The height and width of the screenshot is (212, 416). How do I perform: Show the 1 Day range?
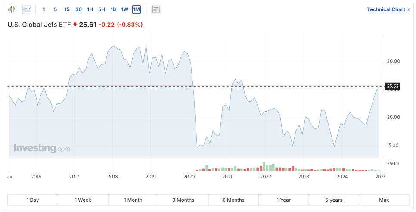[33, 200]
